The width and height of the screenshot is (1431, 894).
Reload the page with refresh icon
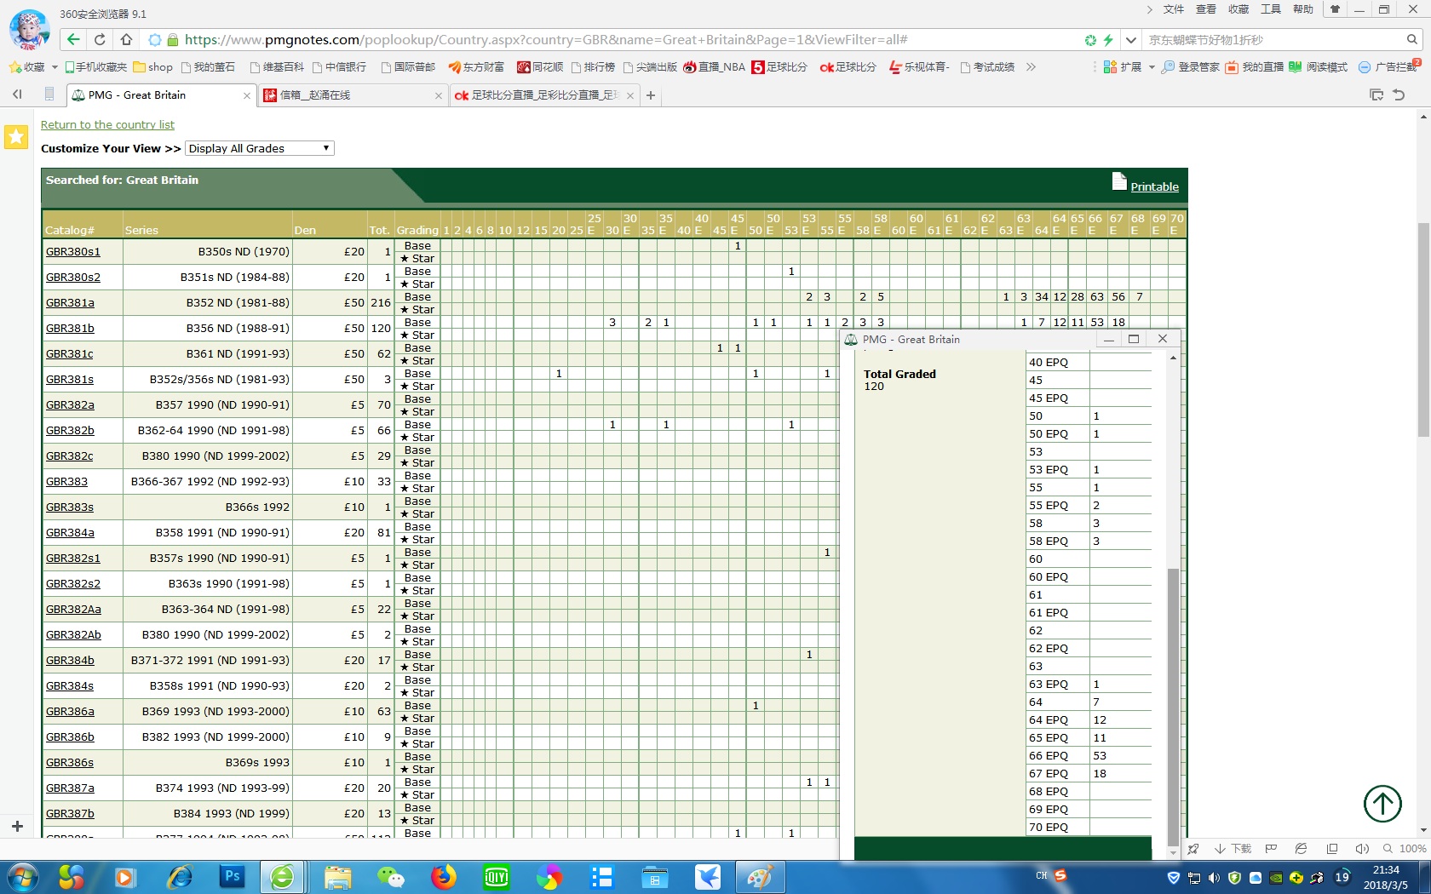[100, 40]
